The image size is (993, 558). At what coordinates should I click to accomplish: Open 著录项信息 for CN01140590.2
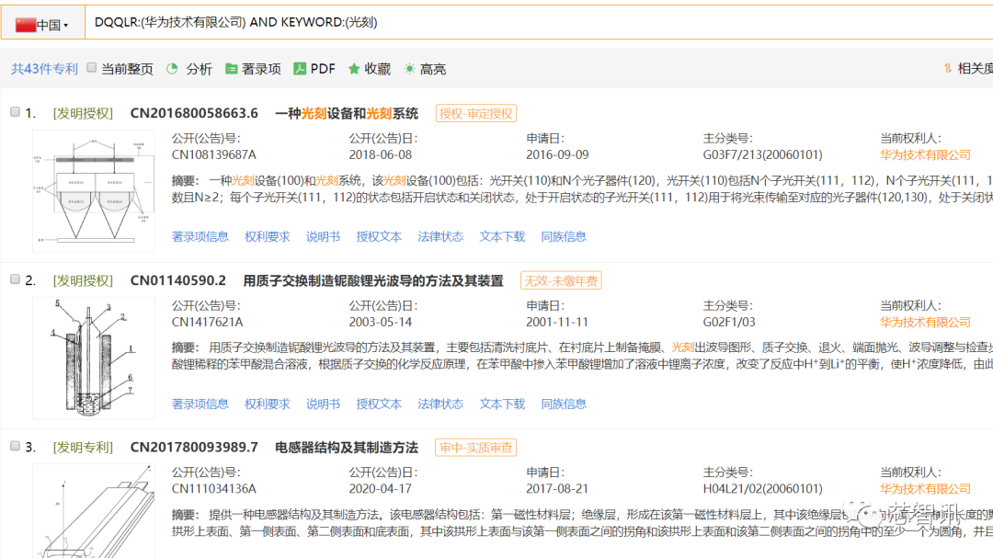tap(200, 404)
